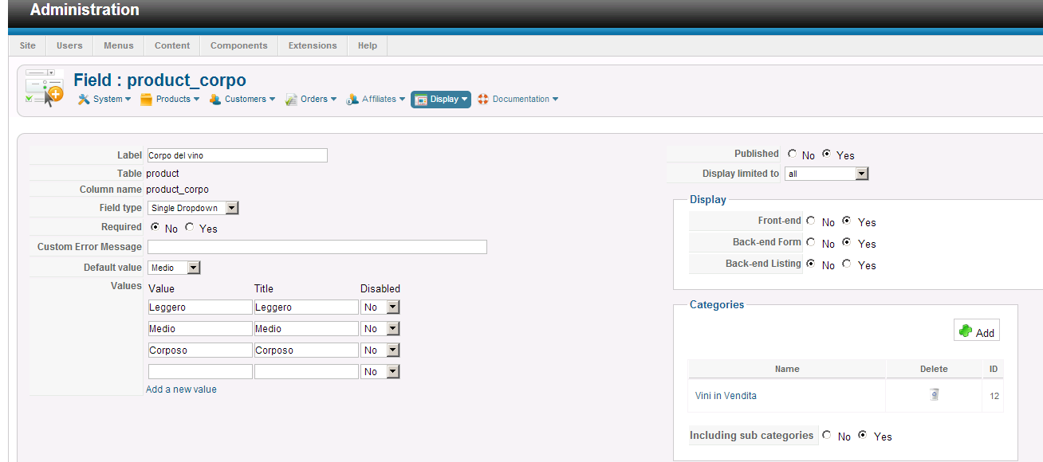Set Back-end Form to Yes
Screen dimensions: 1043x462
[x=846, y=242]
